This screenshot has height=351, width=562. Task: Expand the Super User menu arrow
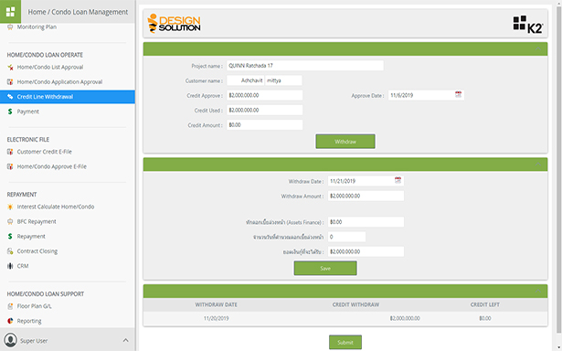point(125,340)
